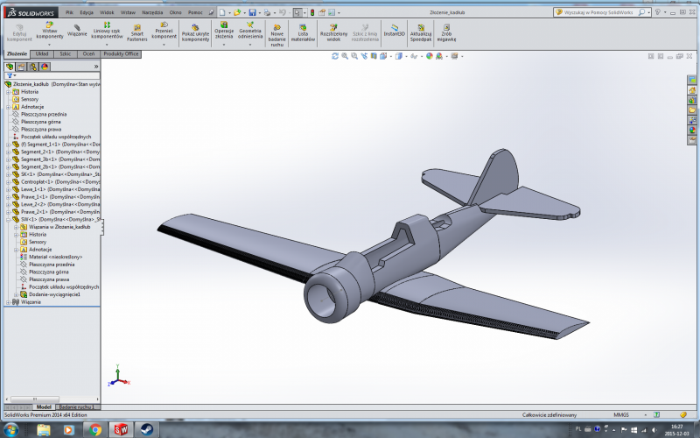Viewport: 700px width, 438px height.
Task: Launch the Instant3D tool
Action: (x=395, y=32)
